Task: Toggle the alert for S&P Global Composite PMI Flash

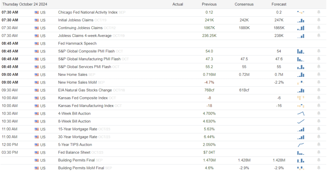Action: [x=318, y=51]
